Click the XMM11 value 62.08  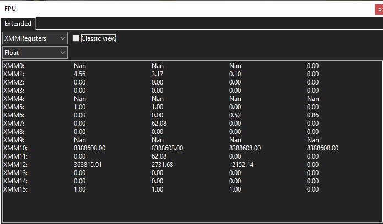[159, 156]
